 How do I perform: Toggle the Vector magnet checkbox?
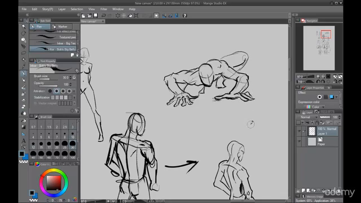[x=35, y=103]
